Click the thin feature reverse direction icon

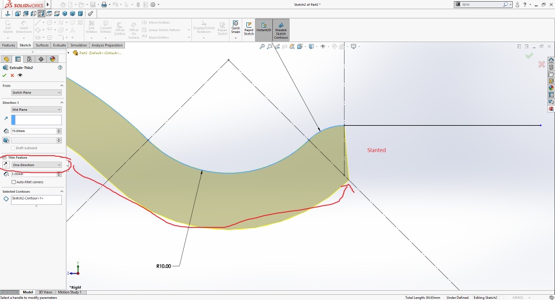tap(6, 164)
